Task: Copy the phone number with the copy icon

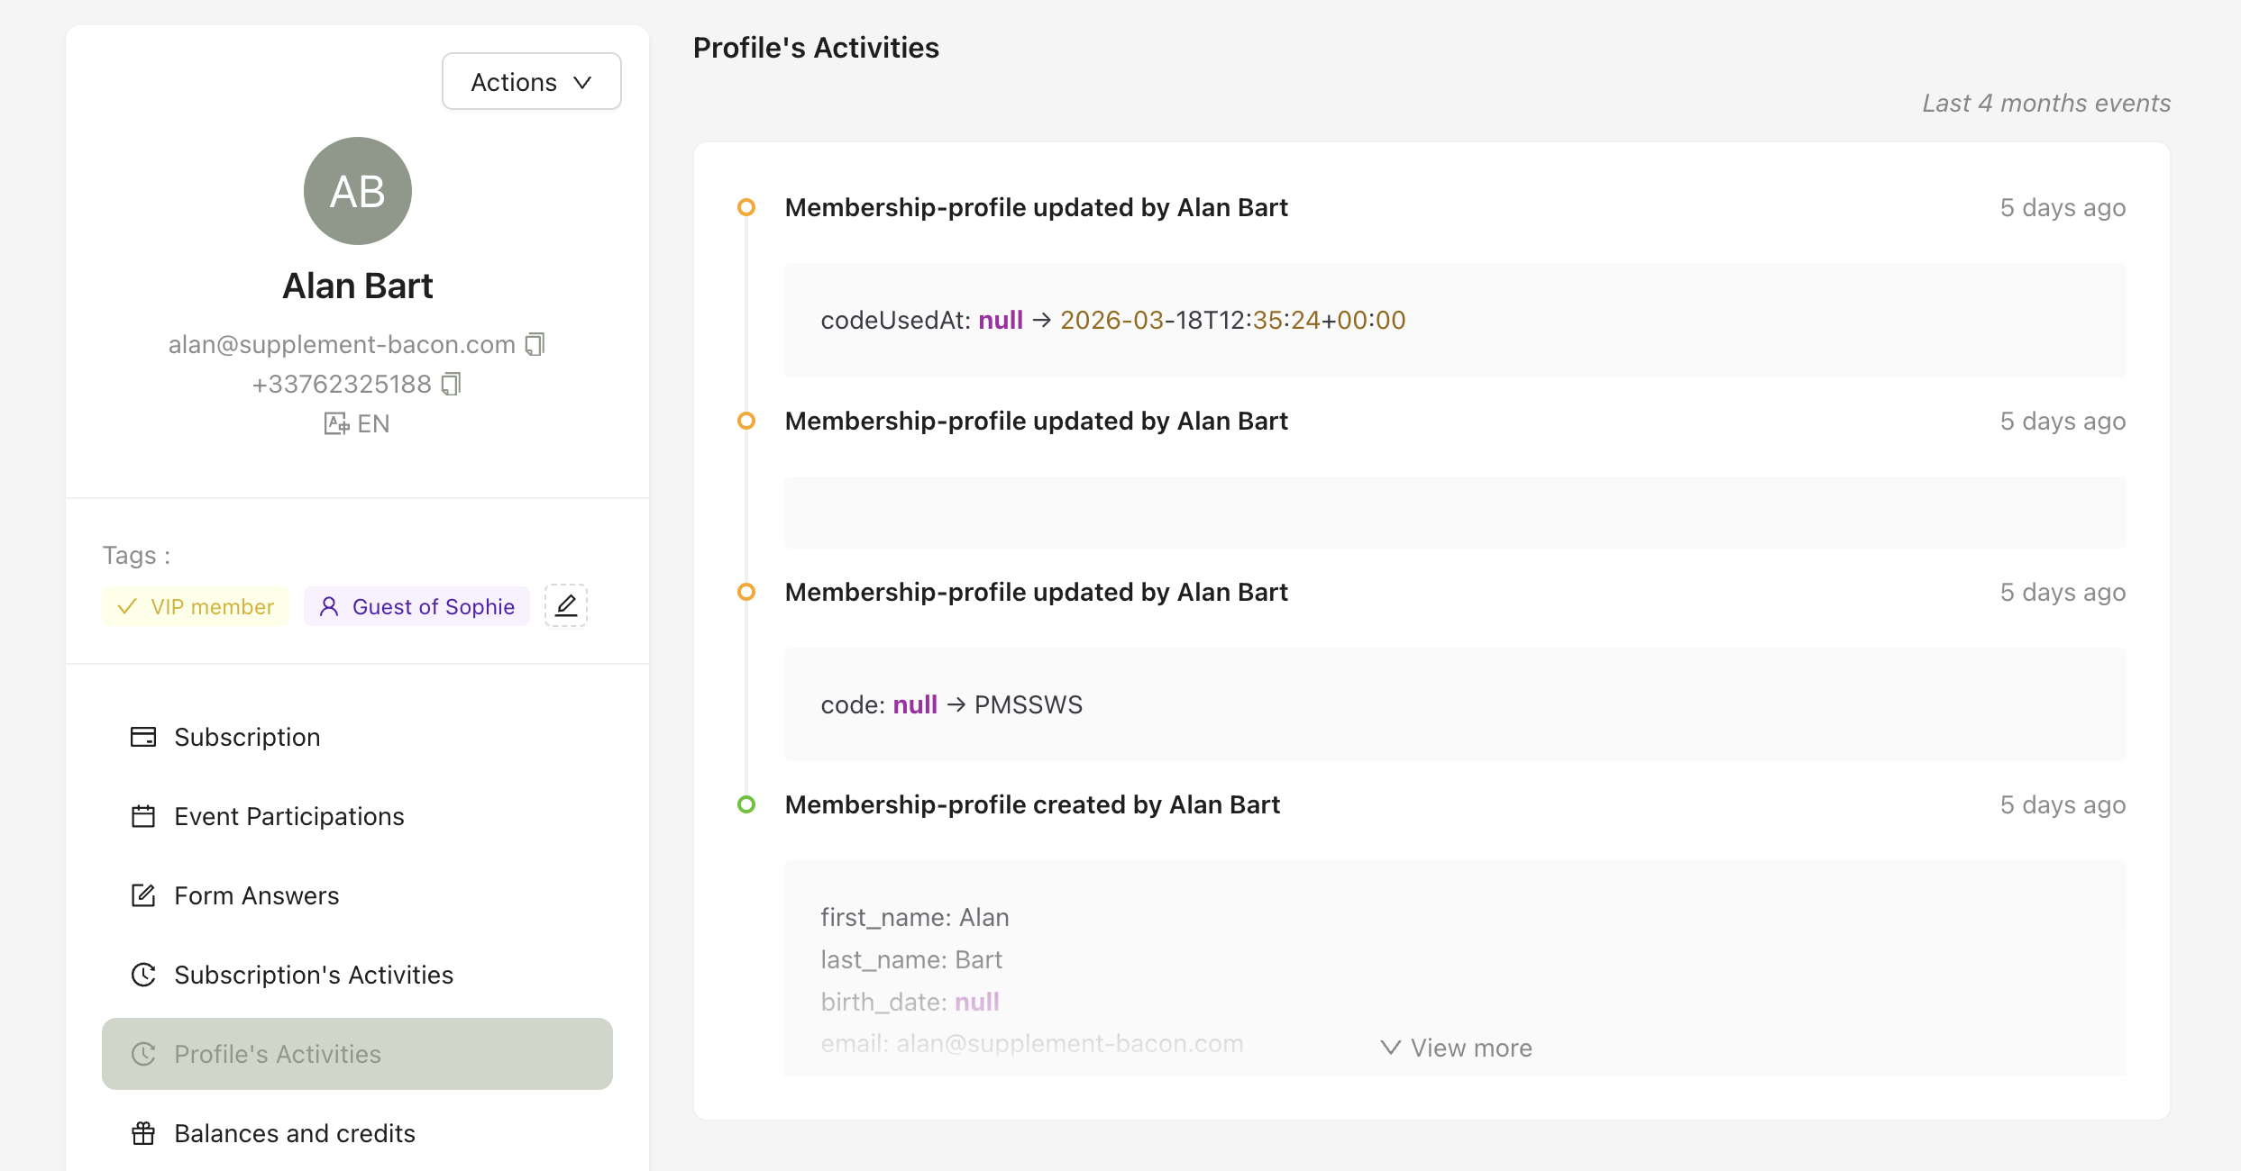Action: 451,384
